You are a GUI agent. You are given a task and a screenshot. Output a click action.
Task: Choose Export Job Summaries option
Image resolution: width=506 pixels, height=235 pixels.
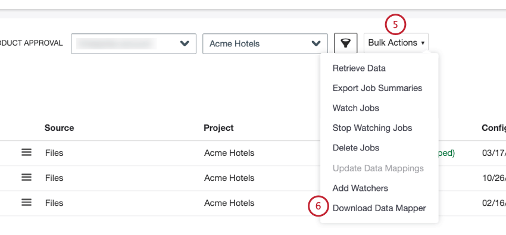point(377,88)
